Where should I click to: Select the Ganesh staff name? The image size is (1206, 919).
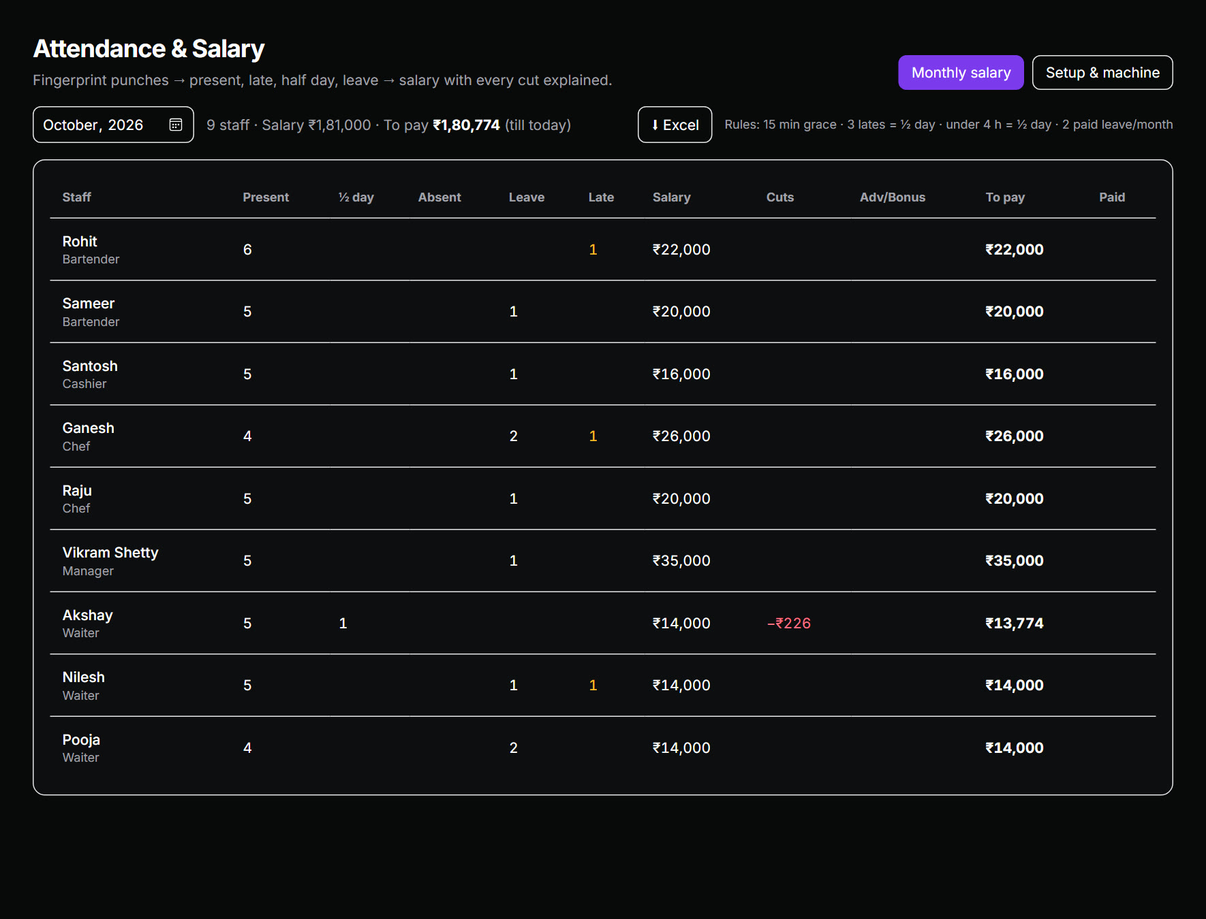coord(89,428)
